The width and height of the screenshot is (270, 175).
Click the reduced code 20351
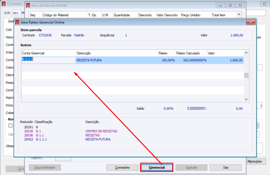[28, 127]
